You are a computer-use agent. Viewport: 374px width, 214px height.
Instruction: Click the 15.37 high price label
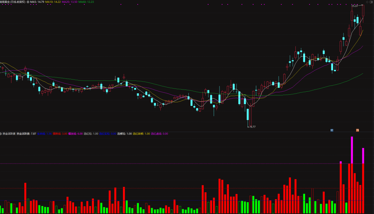tap(355, 6)
